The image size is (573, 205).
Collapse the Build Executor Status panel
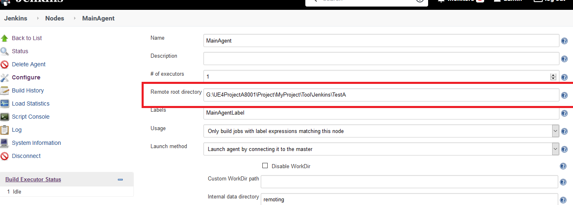(x=120, y=180)
